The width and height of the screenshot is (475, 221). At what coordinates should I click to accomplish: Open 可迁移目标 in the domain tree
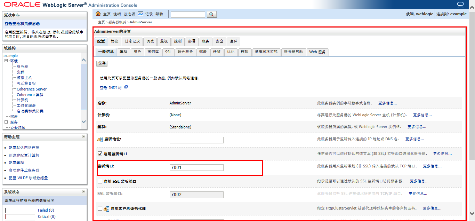point(26,83)
